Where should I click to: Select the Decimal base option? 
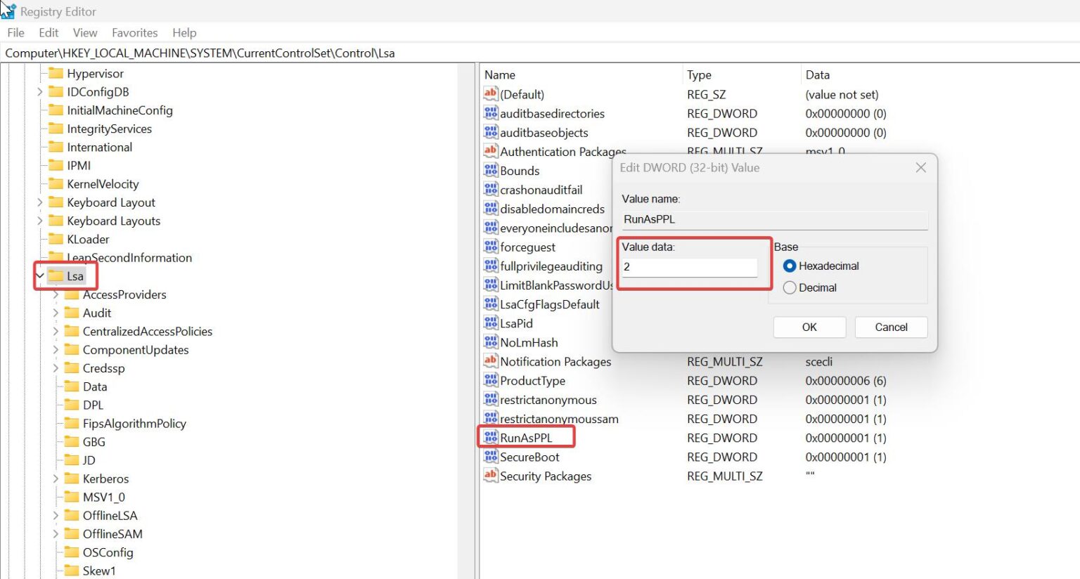(790, 287)
